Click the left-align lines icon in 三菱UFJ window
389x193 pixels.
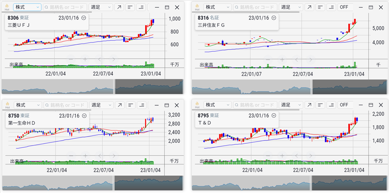[130, 7]
